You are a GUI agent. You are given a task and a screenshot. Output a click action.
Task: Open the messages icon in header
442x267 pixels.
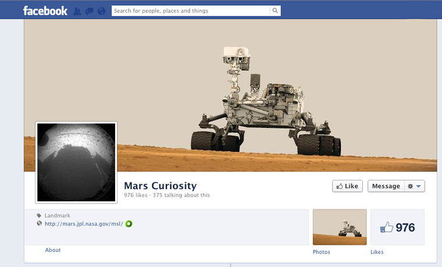(90, 11)
